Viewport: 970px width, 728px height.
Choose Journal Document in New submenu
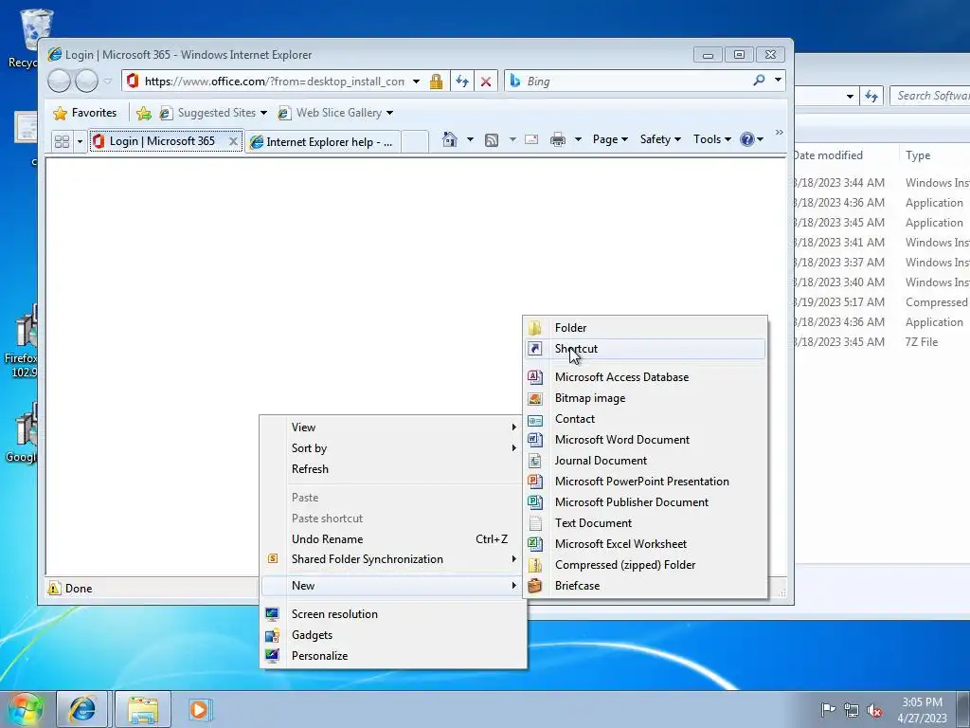[x=645, y=461]
